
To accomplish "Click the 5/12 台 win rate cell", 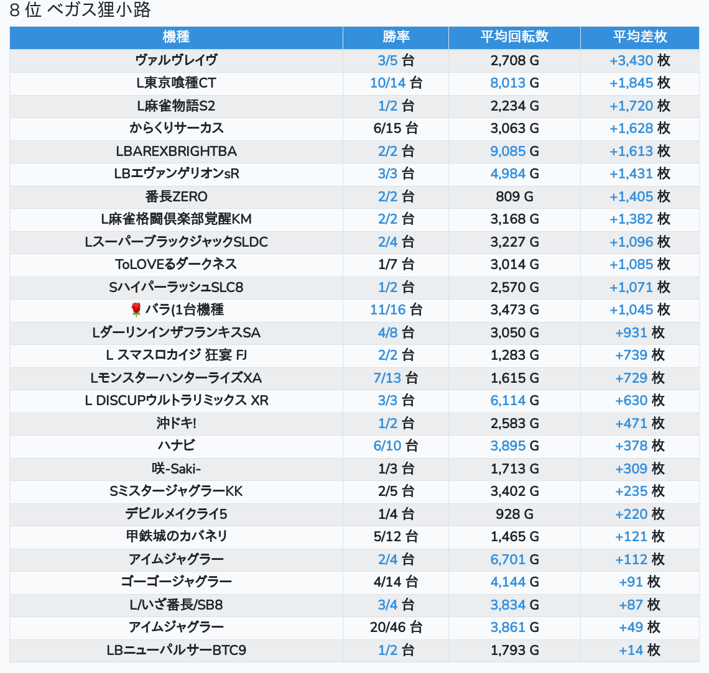I will (396, 537).
